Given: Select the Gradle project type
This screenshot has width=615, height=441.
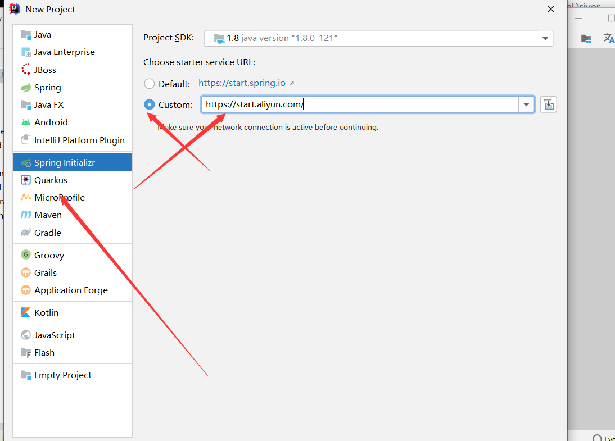Looking at the screenshot, I should pyautogui.click(x=47, y=233).
